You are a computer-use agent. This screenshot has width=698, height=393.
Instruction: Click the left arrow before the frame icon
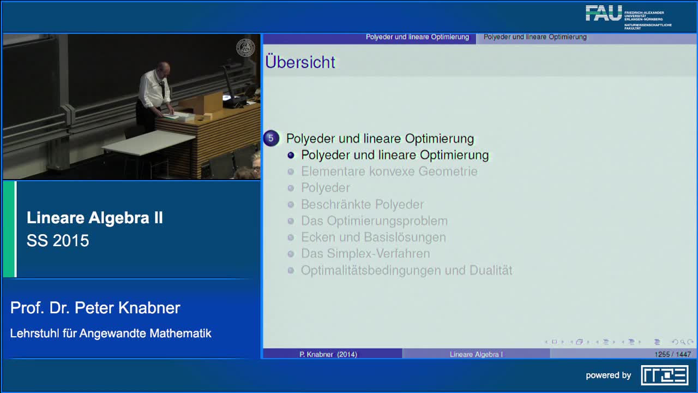pyautogui.click(x=546, y=341)
